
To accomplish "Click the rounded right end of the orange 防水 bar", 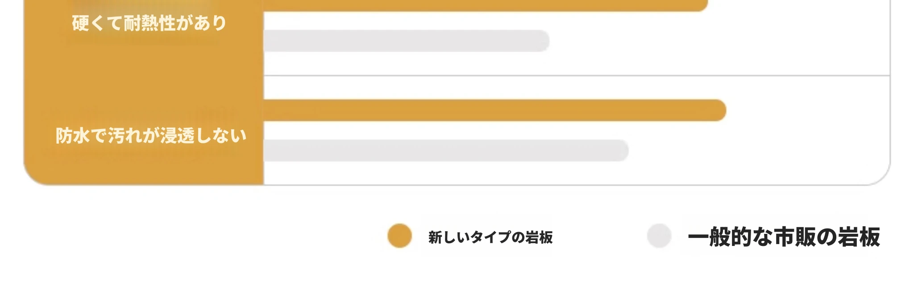I will pyautogui.click(x=719, y=110).
